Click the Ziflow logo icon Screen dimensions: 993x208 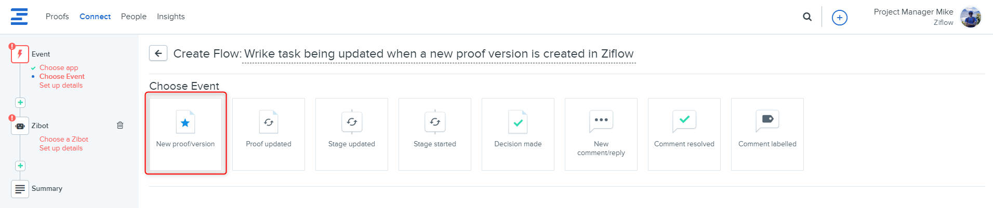coord(19,17)
